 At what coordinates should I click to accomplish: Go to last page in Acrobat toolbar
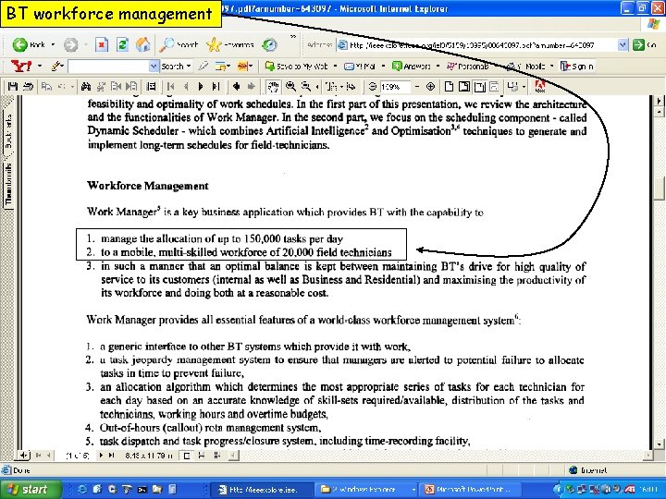216,87
